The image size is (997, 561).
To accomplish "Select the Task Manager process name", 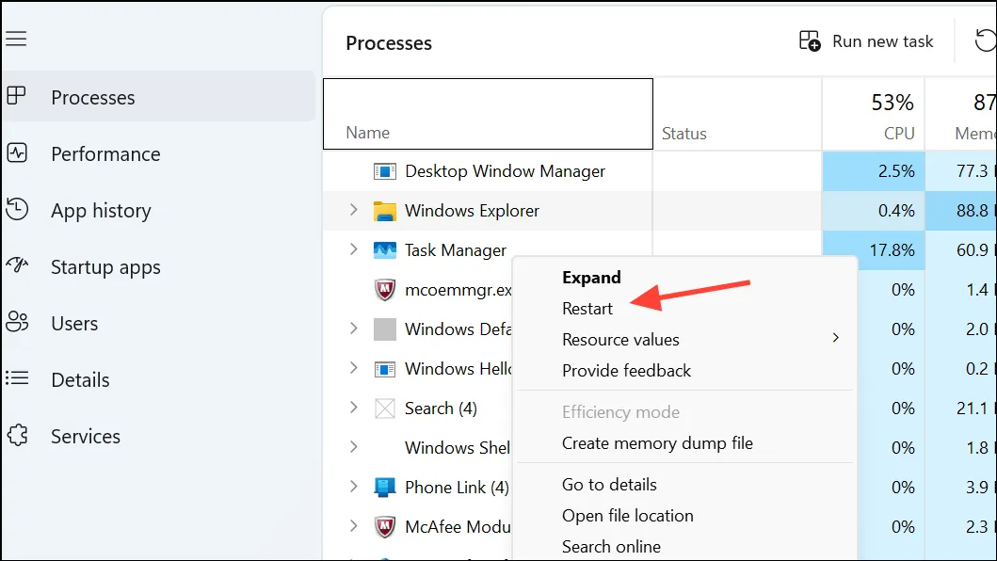I will pos(456,250).
